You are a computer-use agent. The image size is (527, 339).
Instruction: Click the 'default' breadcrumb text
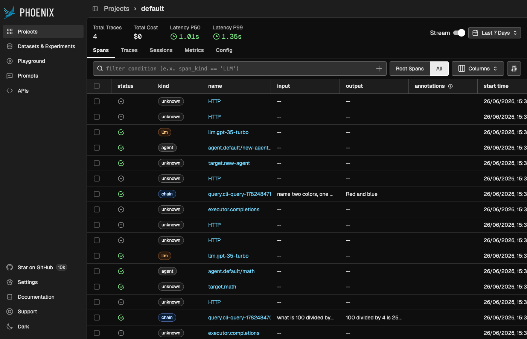tap(152, 9)
